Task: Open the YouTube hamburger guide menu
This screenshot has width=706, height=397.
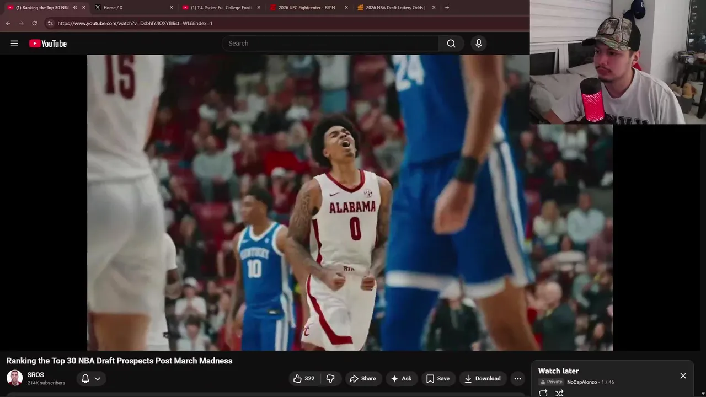Action: [x=14, y=44]
